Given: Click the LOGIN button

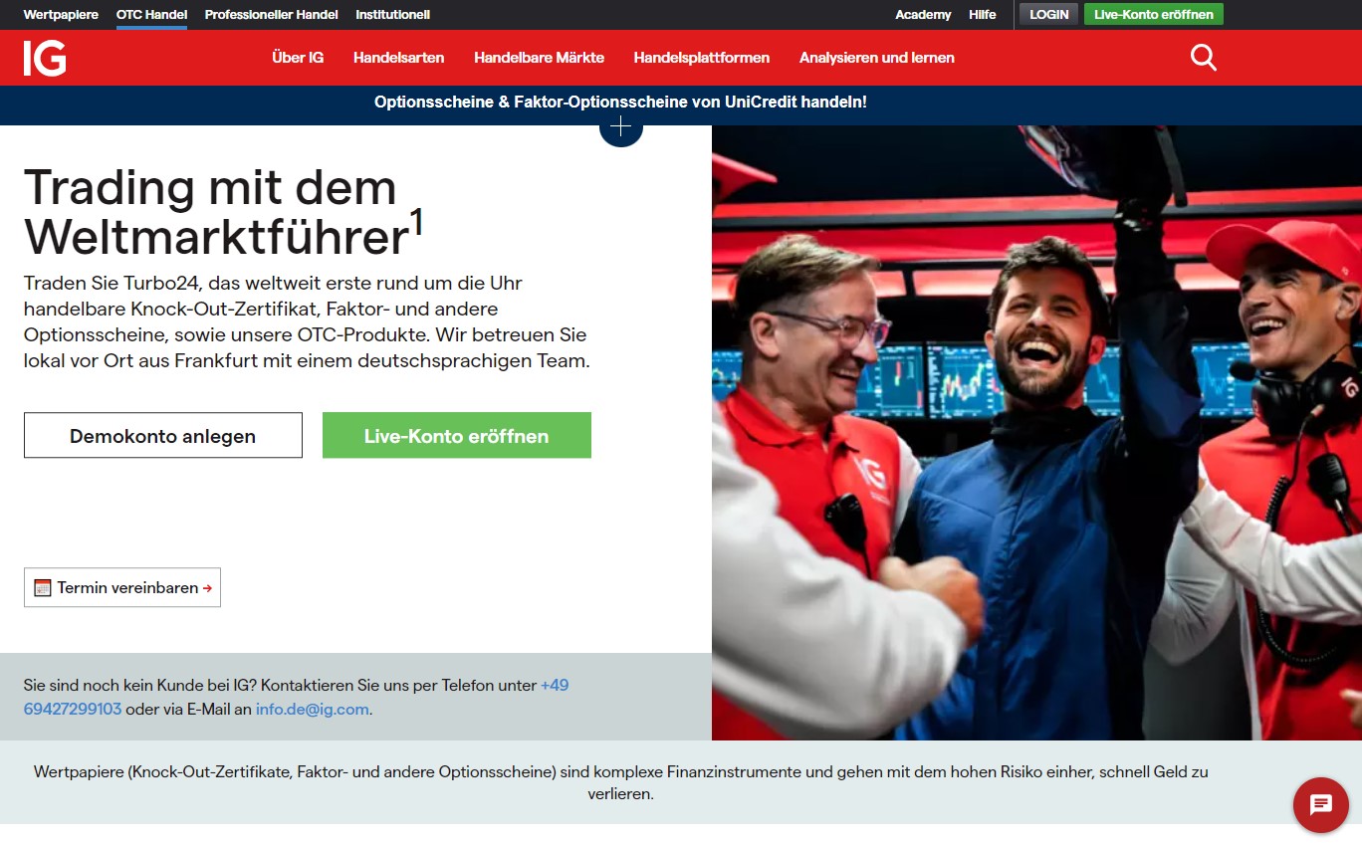Looking at the screenshot, I should (1048, 14).
